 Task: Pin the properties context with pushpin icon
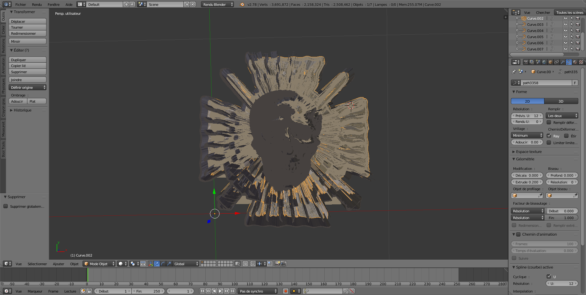514,72
